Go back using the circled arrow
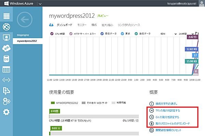 [25, 19]
